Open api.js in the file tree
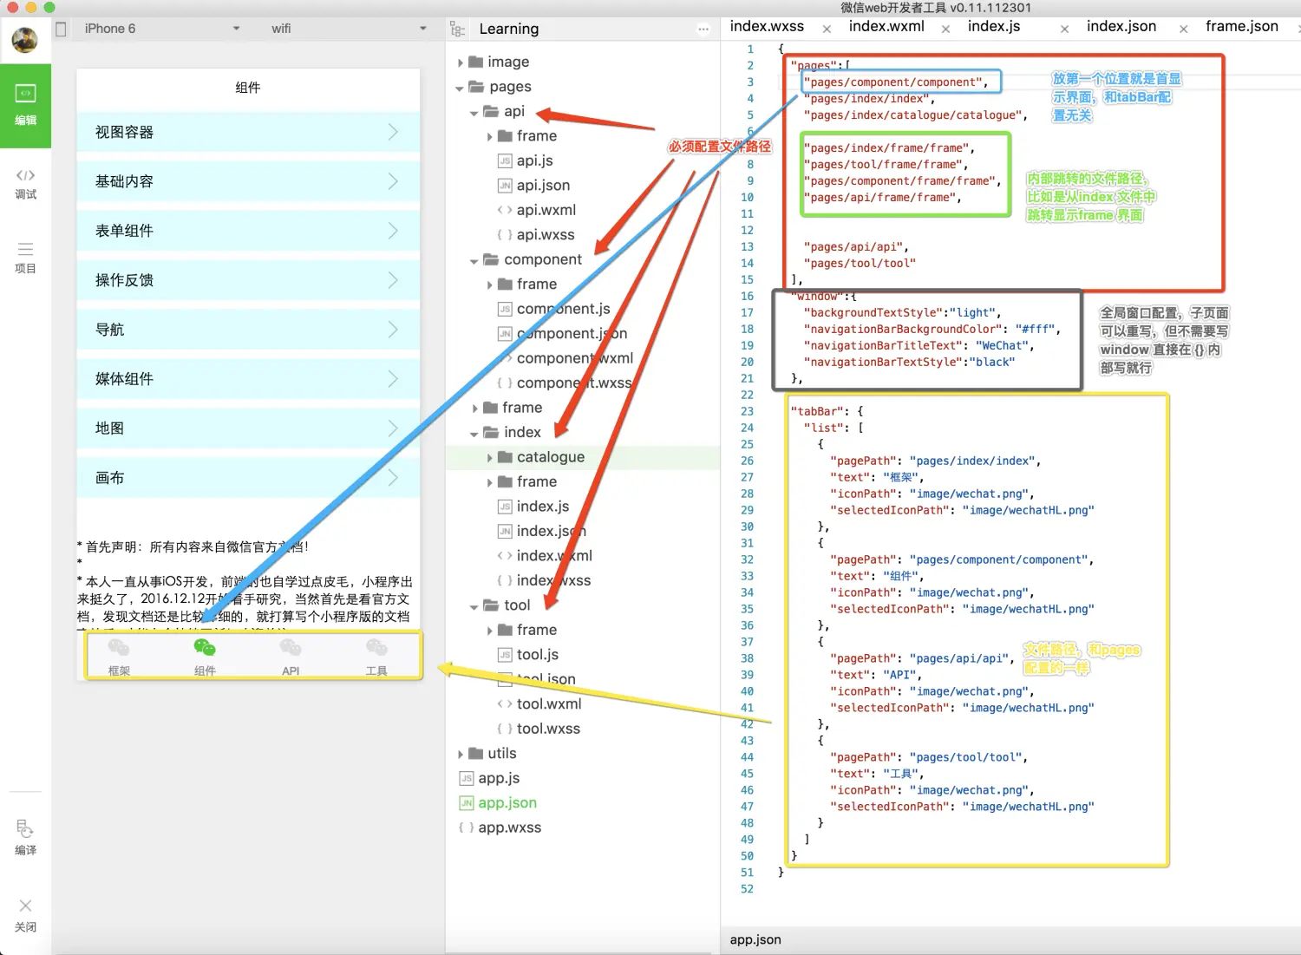1301x955 pixels. click(x=534, y=160)
